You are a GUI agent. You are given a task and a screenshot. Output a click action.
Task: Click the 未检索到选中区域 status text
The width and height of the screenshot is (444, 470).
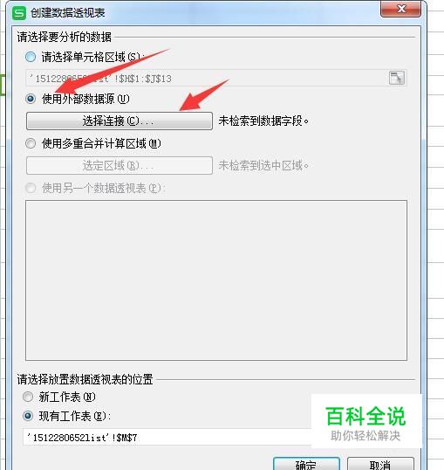pos(263,165)
